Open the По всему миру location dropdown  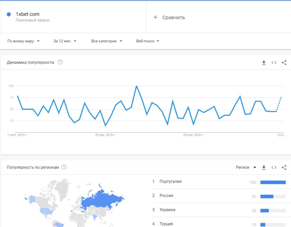(23, 41)
